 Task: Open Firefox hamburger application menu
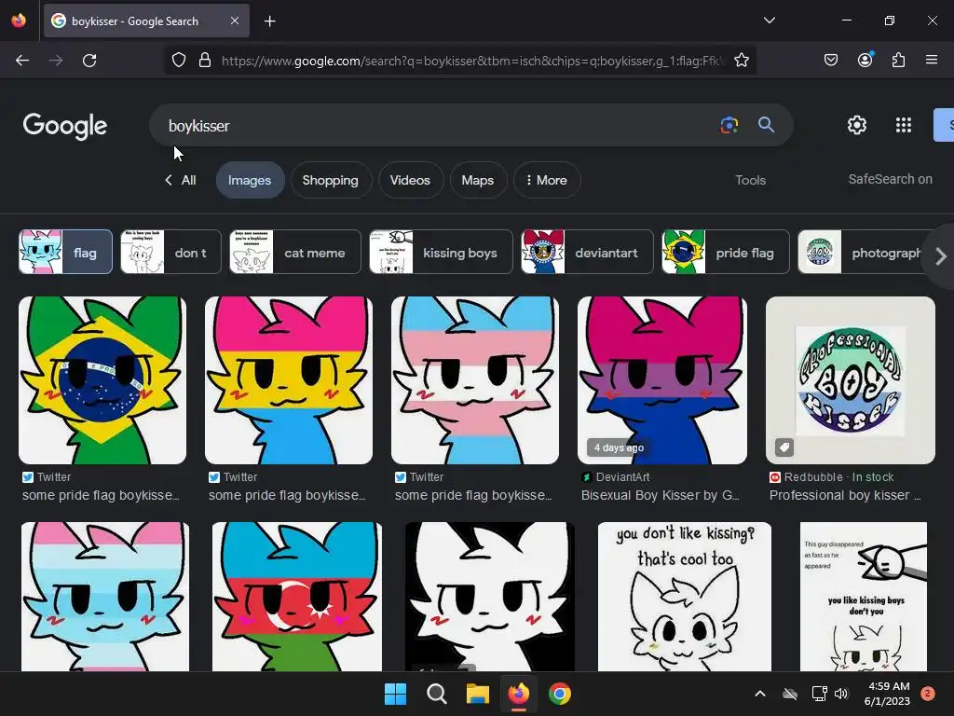tap(932, 61)
